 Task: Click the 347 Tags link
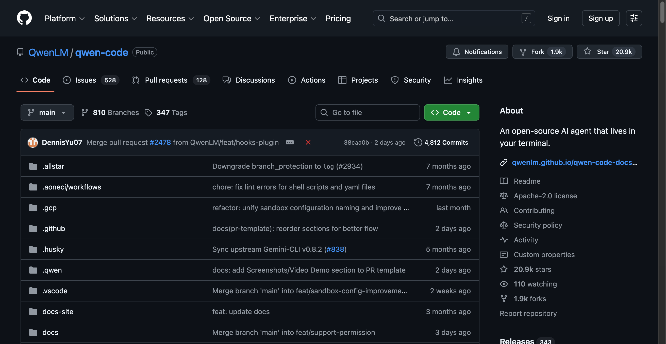click(x=166, y=112)
